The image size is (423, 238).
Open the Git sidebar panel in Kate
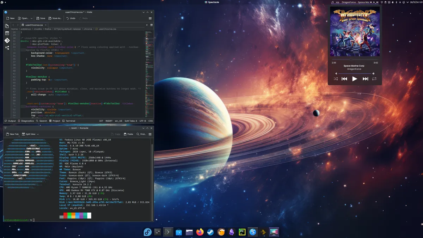[7, 41]
